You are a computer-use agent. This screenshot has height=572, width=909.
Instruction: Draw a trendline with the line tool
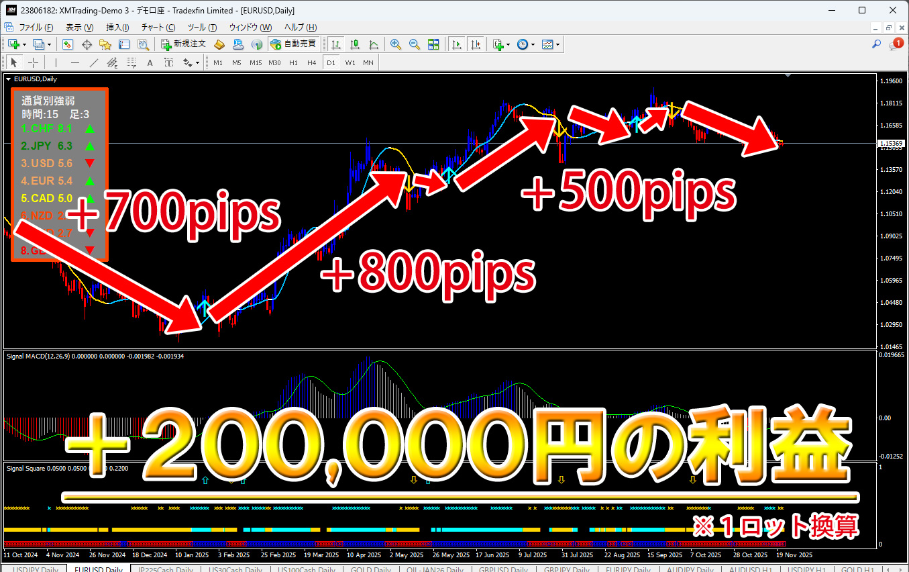coord(94,62)
